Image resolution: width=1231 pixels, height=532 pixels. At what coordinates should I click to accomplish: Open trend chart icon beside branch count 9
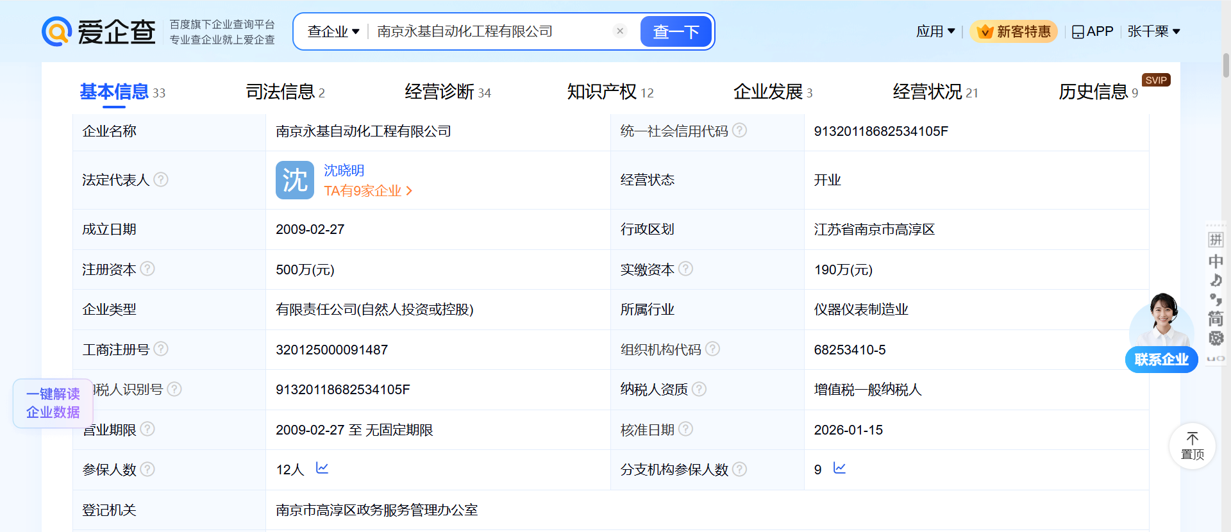[839, 469]
